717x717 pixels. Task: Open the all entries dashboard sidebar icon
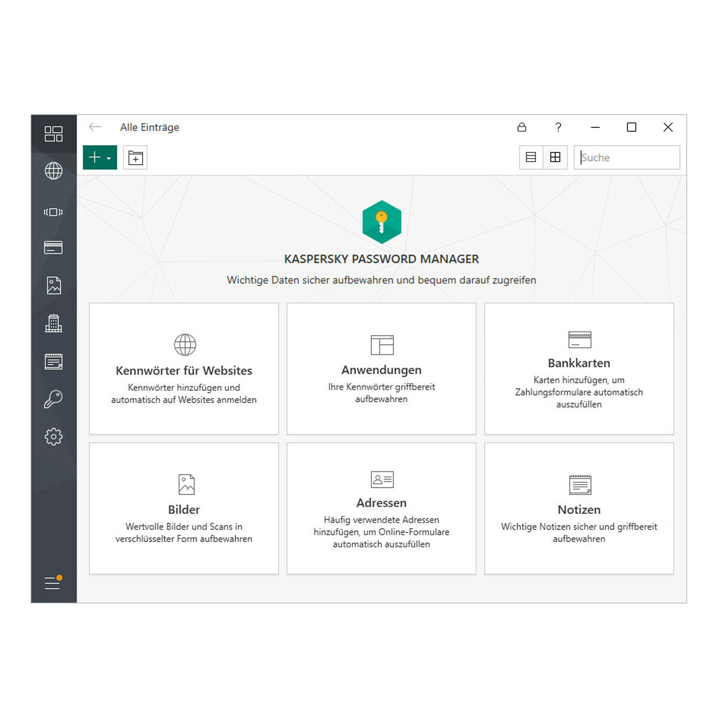[53, 134]
